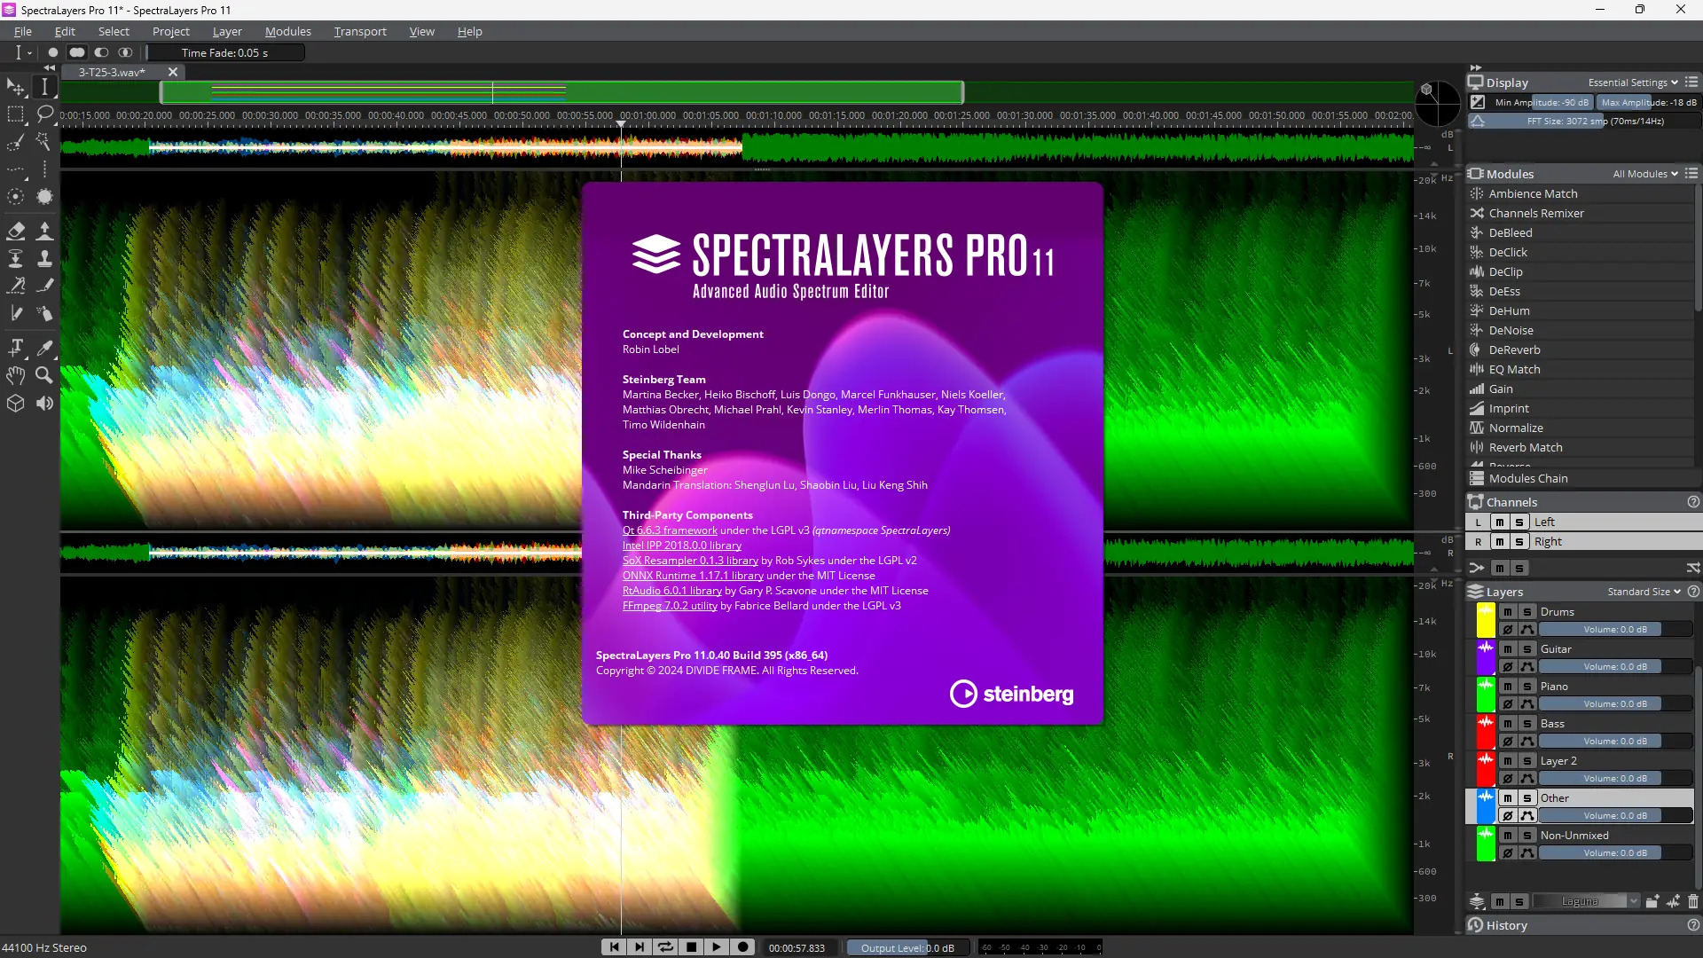Mute the Left channel
Screen dimensions: 1703x958
[1500, 522]
